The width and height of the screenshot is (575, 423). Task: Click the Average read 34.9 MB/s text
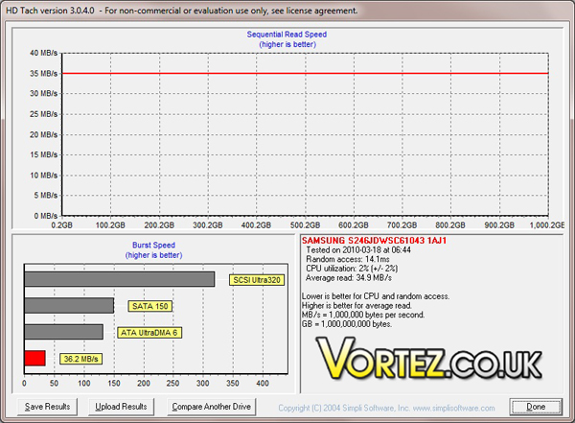pyautogui.click(x=349, y=278)
